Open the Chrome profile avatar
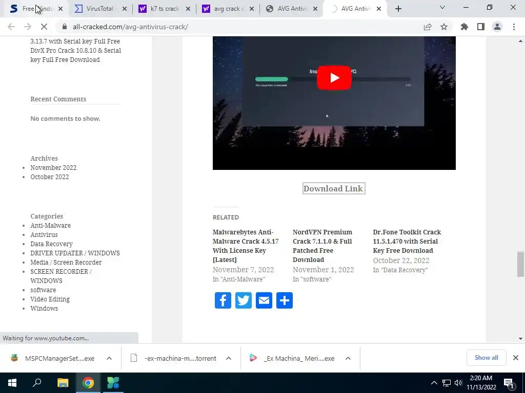The height and width of the screenshot is (393, 525). 497,27
